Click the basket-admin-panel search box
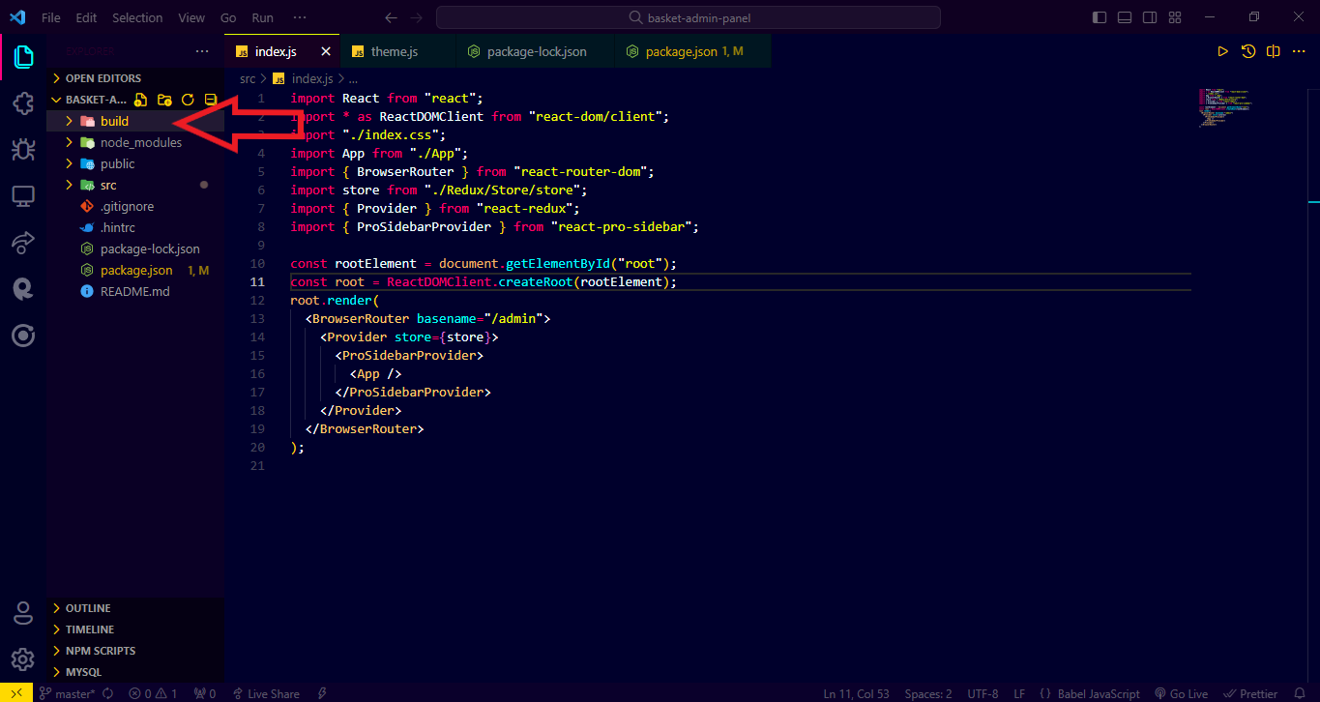Screen dimensions: 1320x702 689,17
